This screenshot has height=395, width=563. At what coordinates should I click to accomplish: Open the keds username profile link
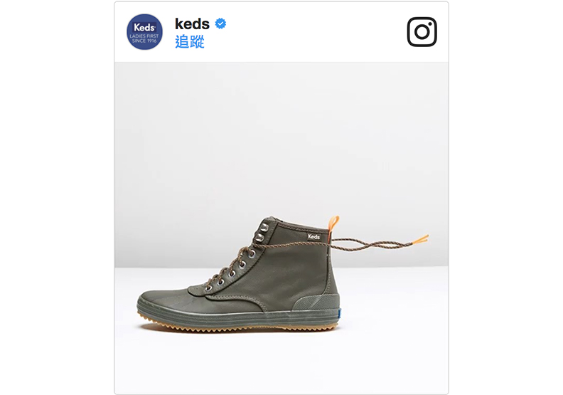(x=192, y=24)
